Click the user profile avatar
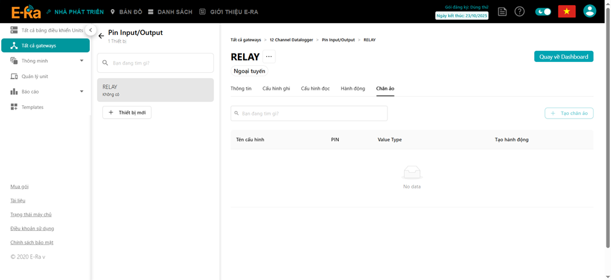611x280 pixels. (590, 11)
